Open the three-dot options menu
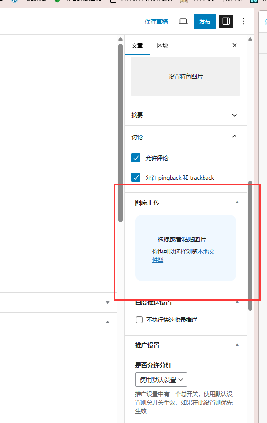The width and height of the screenshot is (267, 423). (244, 21)
